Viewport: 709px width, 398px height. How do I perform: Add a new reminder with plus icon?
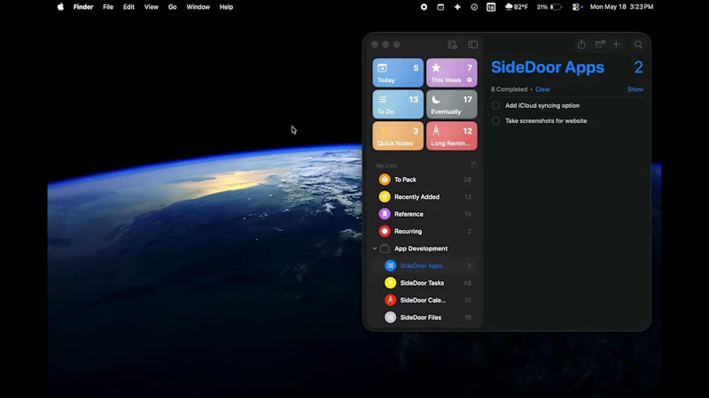tap(616, 44)
